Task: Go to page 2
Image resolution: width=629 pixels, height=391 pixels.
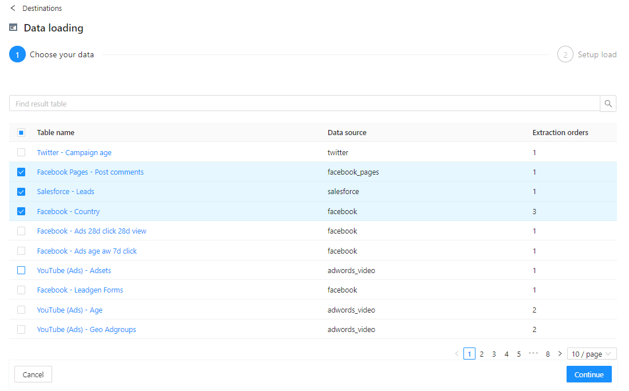Action: (482, 354)
